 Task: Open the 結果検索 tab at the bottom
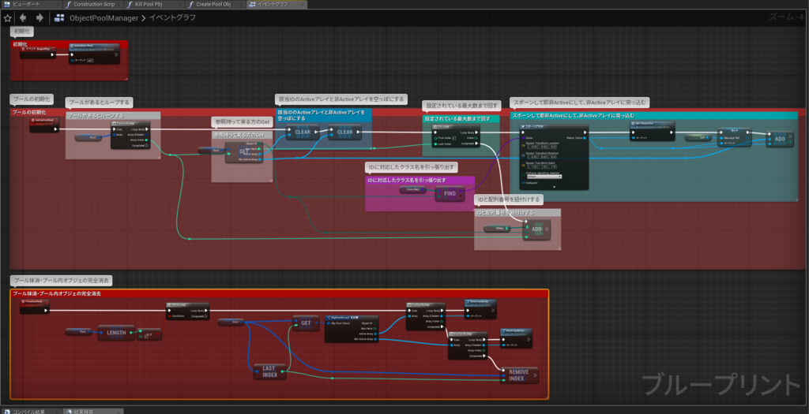click(93, 412)
